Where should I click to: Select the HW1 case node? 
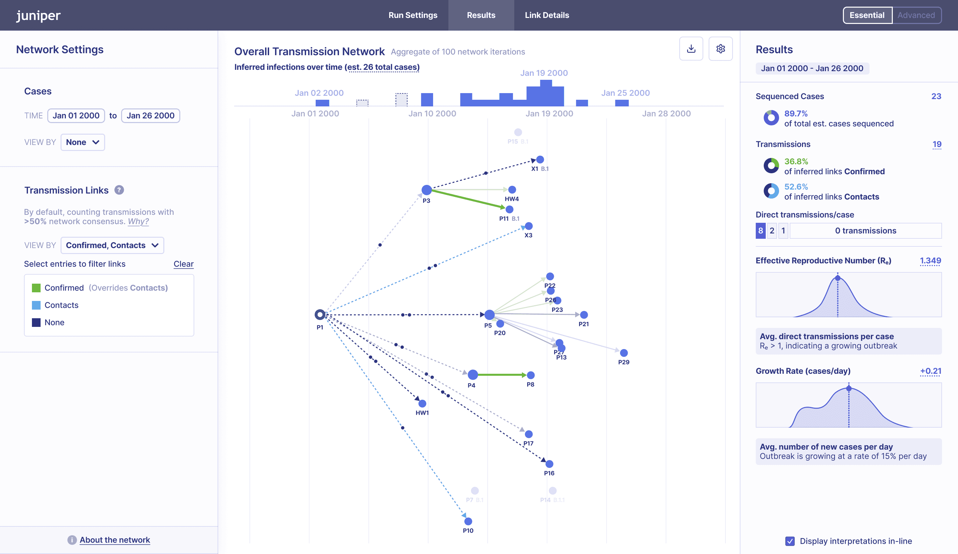tap(422, 404)
